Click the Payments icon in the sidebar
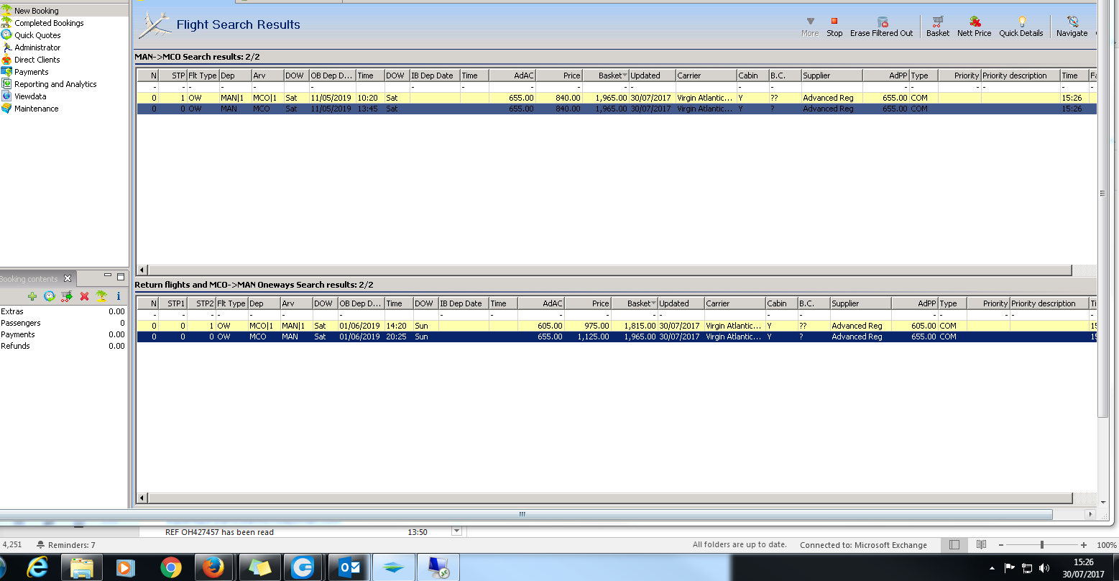 [6, 72]
